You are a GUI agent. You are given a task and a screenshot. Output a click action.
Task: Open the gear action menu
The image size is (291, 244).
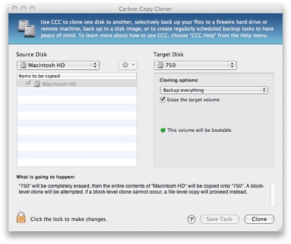click(x=128, y=65)
